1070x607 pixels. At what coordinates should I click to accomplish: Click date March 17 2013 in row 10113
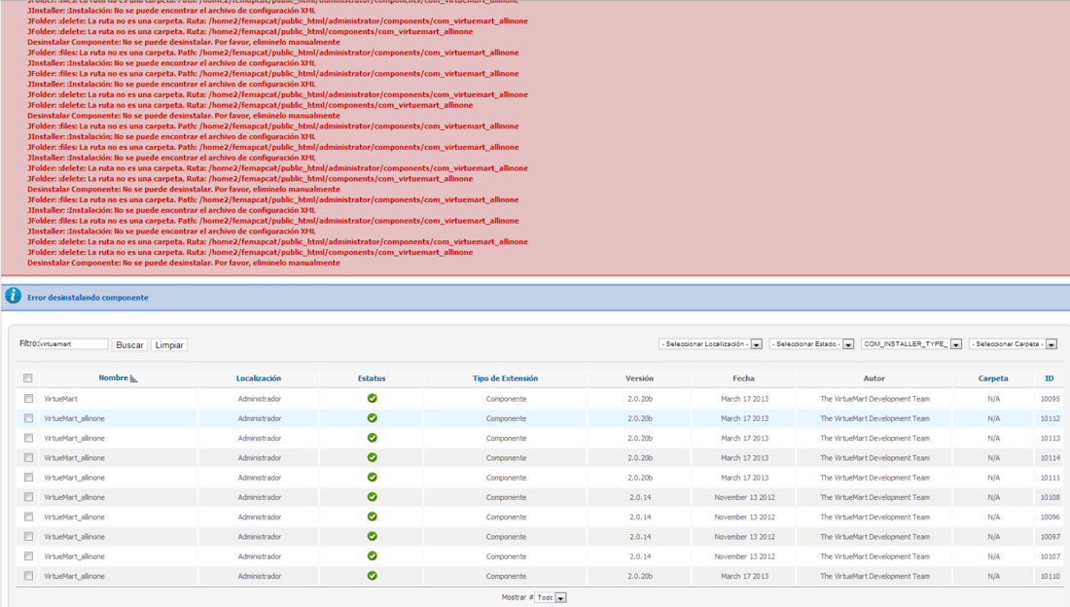pos(744,439)
